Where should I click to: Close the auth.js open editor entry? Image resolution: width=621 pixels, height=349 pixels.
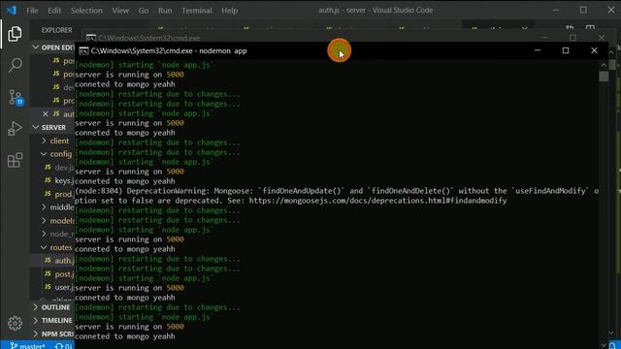(x=46, y=114)
